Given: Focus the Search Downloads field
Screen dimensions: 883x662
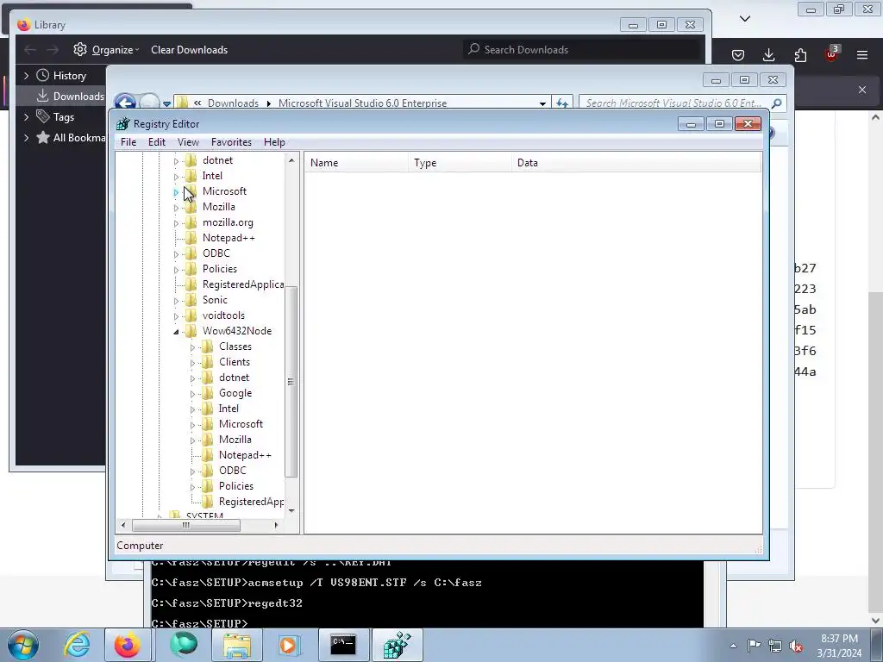Looking at the screenshot, I should (583, 49).
